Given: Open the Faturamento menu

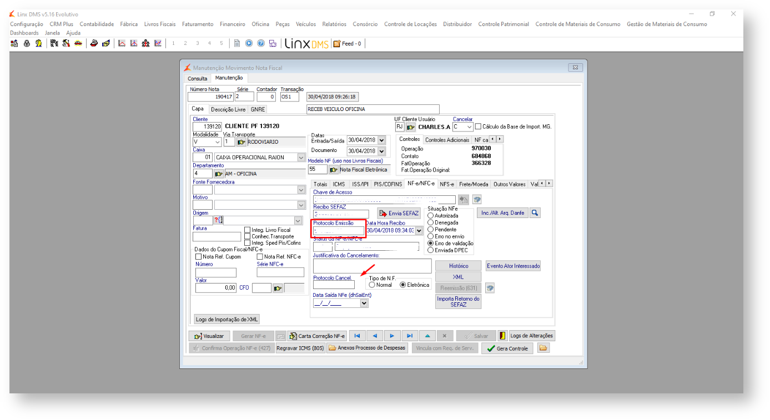Looking at the screenshot, I should click(x=197, y=24).
